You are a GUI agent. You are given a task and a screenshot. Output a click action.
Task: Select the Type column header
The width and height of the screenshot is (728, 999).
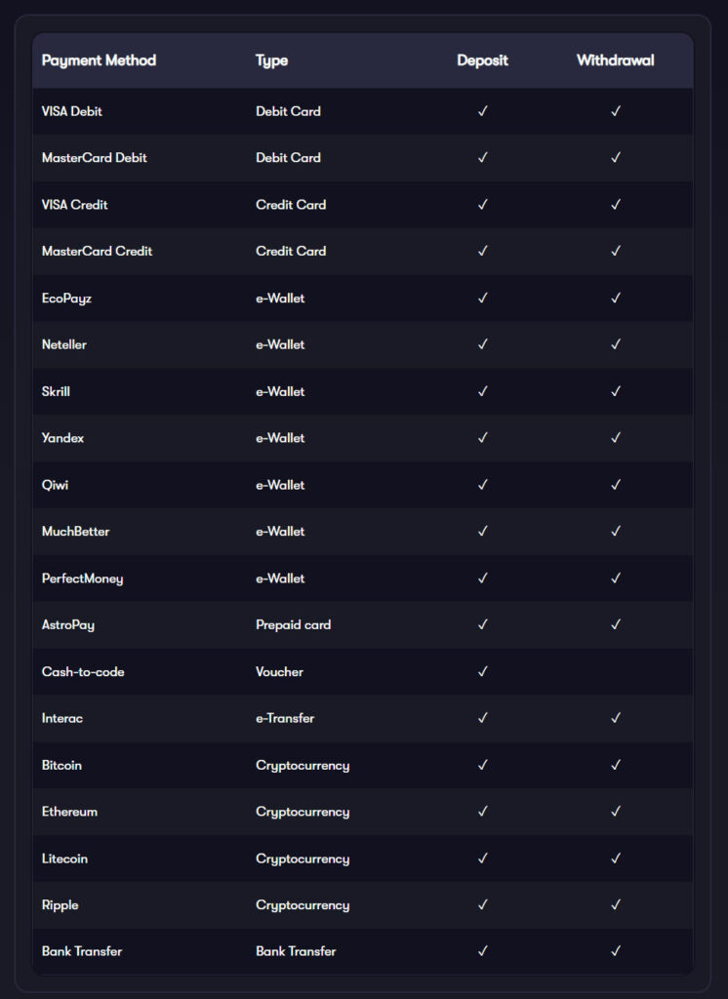pyautogui.click(x=271, y=60)
